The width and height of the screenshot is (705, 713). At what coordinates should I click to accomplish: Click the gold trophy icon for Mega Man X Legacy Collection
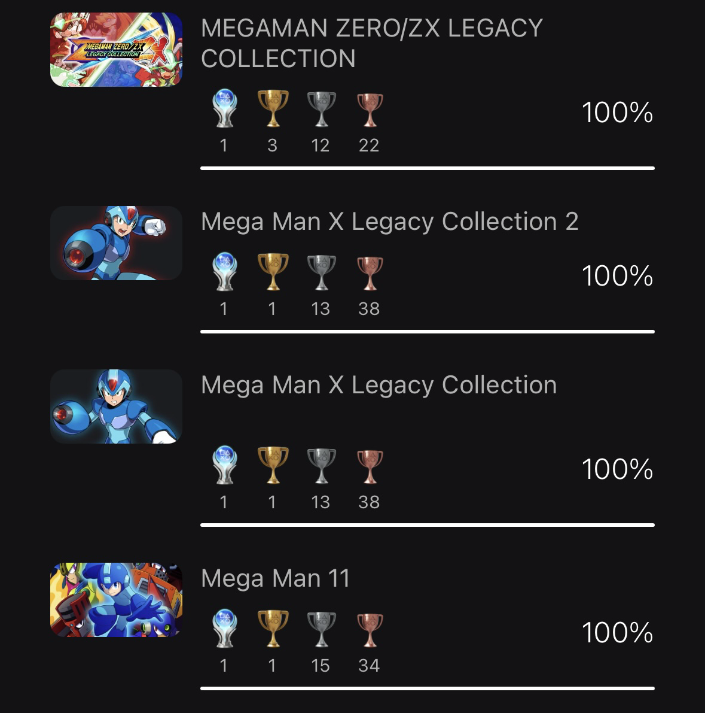273,465
